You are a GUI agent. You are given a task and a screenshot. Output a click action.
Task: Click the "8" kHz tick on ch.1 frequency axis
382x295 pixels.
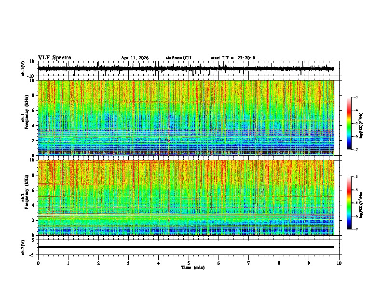(x=34, y=95)
